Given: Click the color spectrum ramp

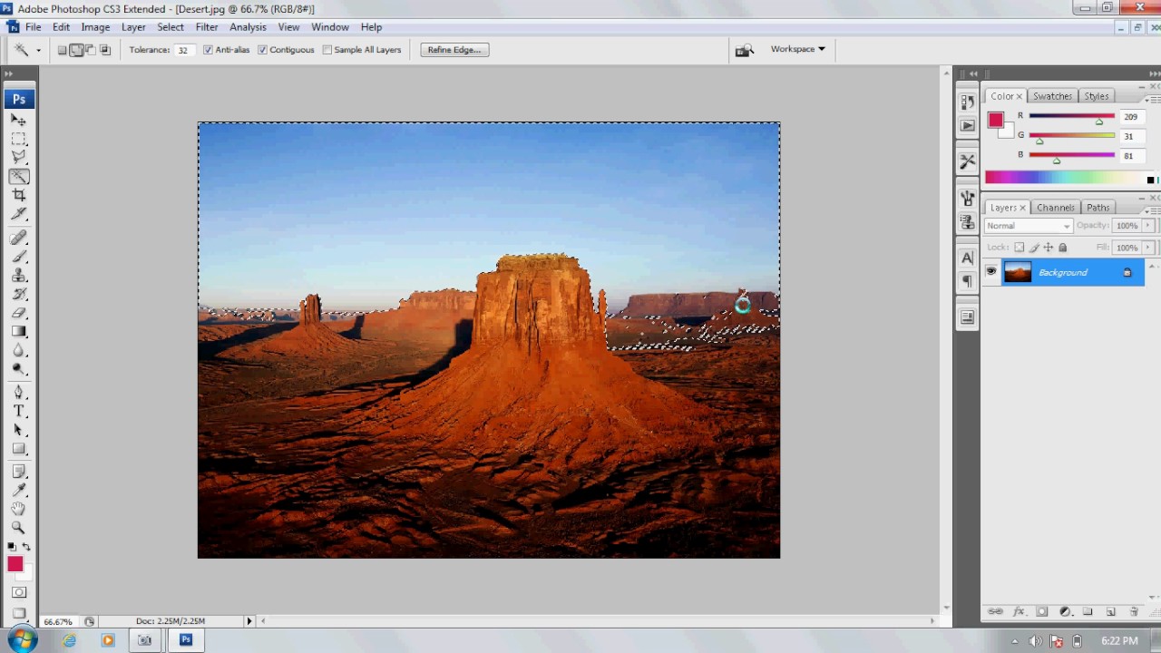Looking at the screenshot, I should 1064,179.
